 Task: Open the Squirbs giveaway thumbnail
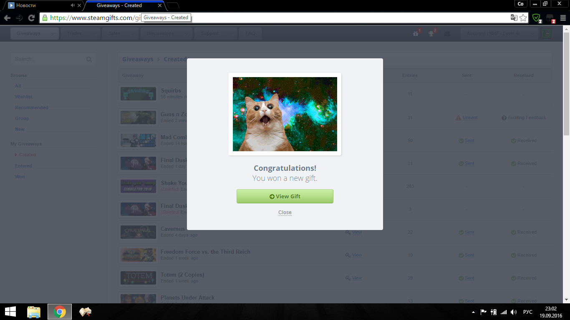click(138, 93)
